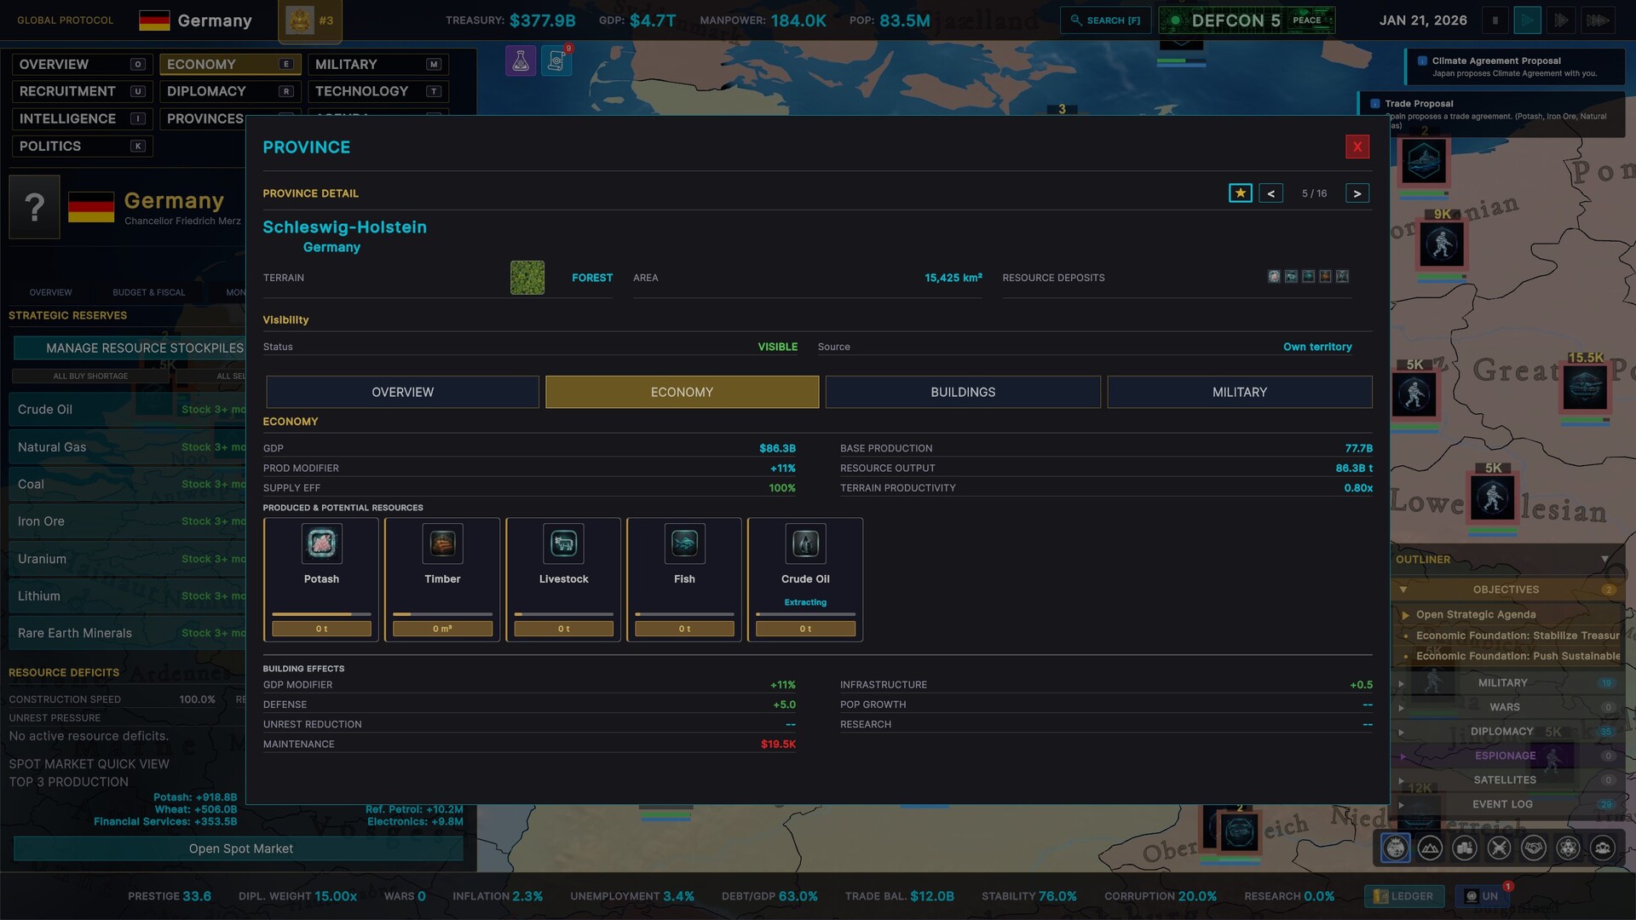Click the Potash resource icon
Screen dimensions: 1636x920
coord(321,543)
